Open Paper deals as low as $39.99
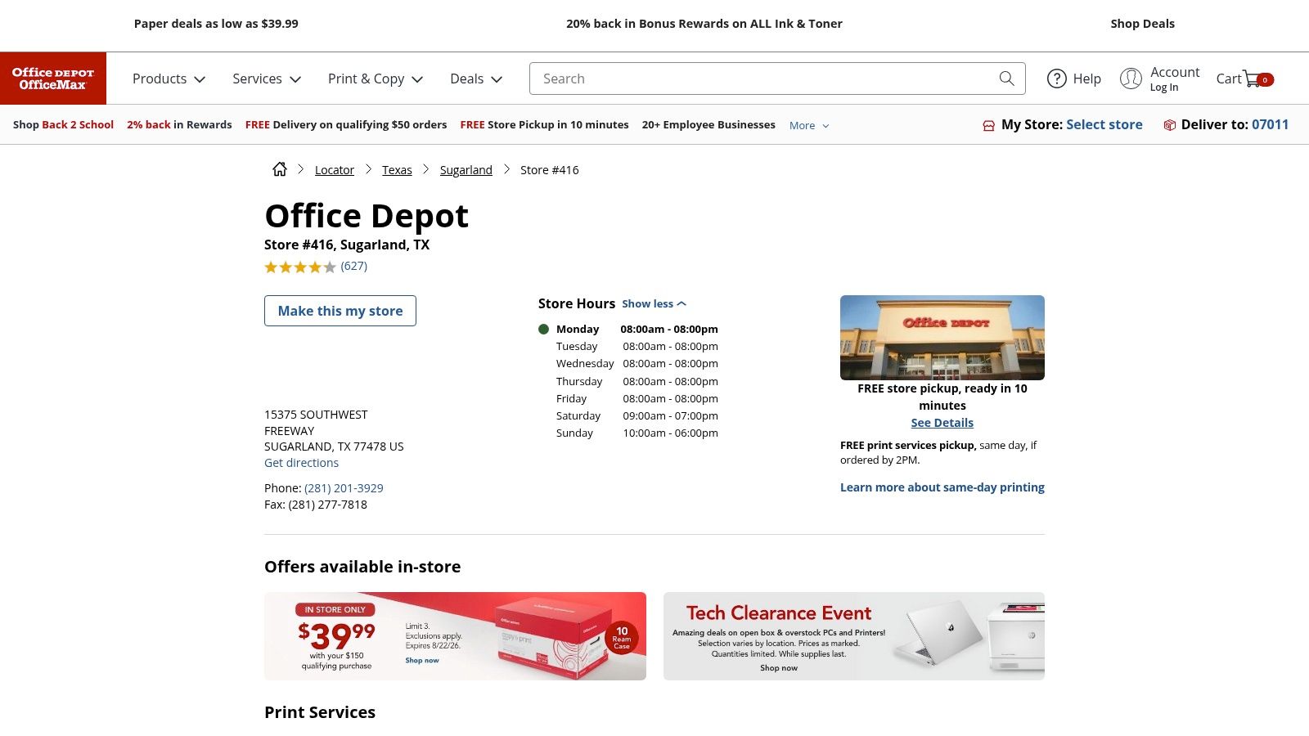 pos(216,24)
